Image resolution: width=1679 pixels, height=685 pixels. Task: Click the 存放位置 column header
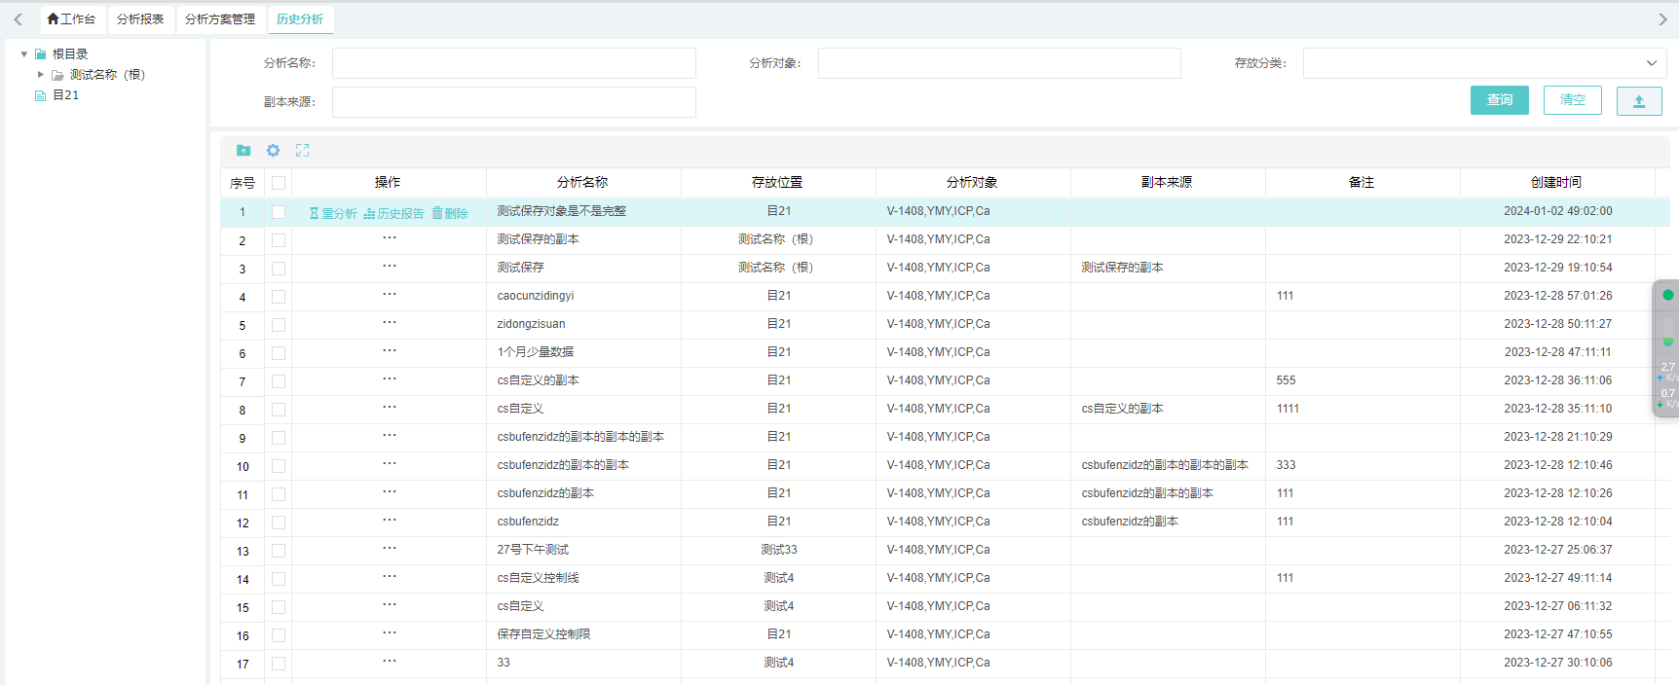coord(777,183)
